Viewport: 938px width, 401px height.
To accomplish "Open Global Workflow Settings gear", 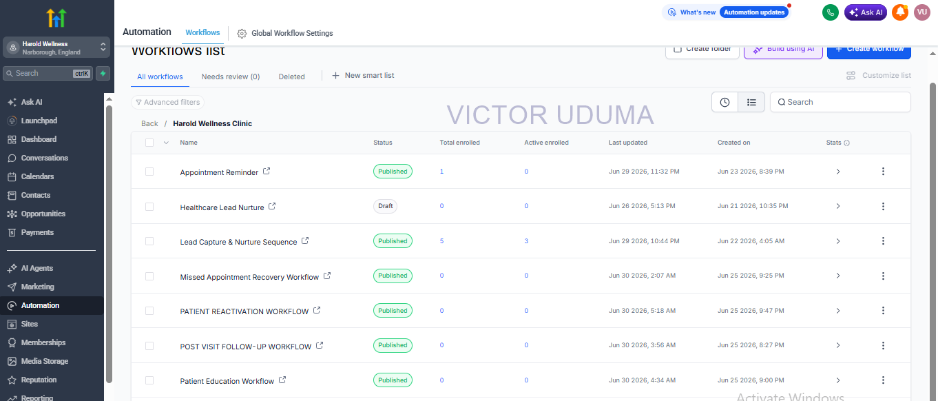I will click(242, 33).
